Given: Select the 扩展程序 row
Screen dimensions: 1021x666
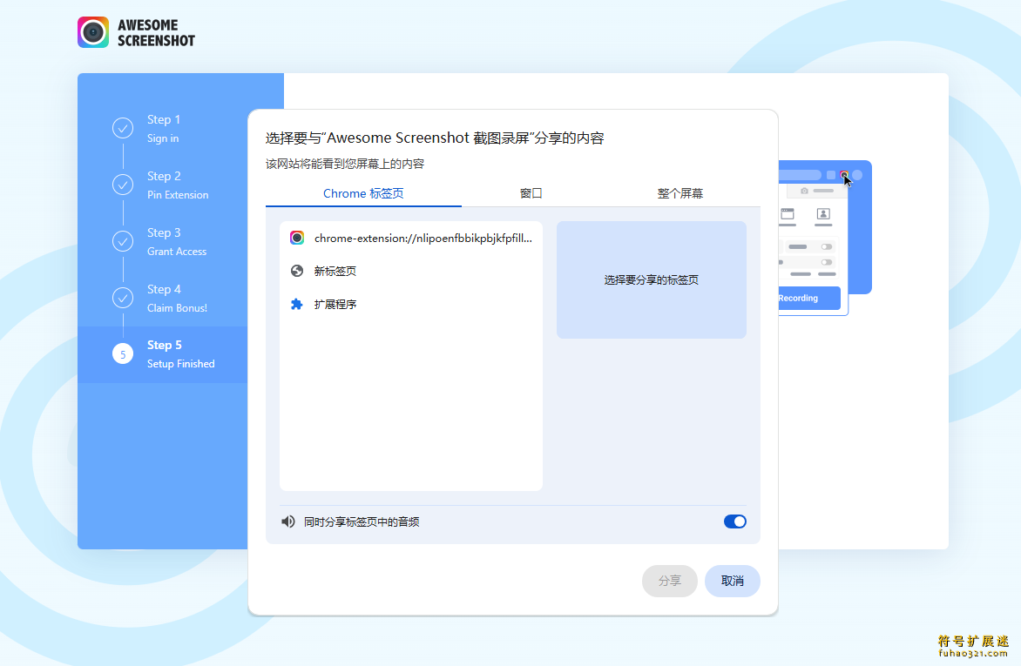Looking at the screenshot, I should tap(411, 304).
